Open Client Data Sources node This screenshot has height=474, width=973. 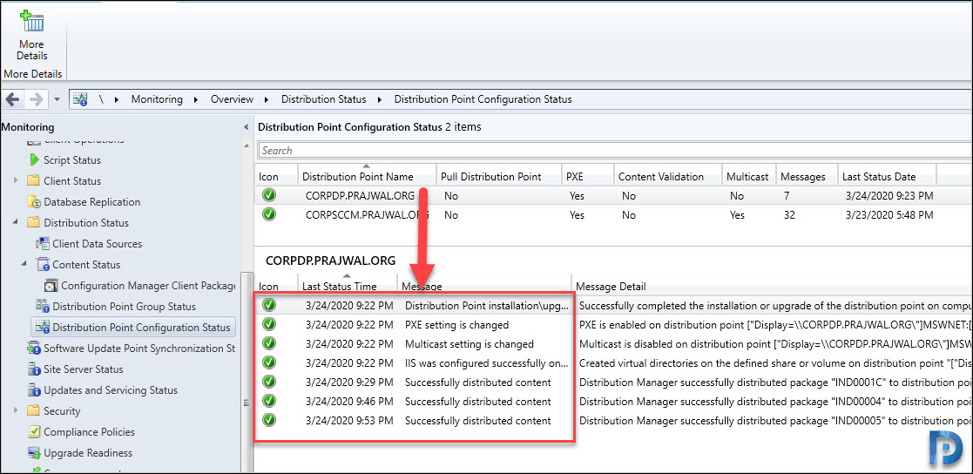98,244
